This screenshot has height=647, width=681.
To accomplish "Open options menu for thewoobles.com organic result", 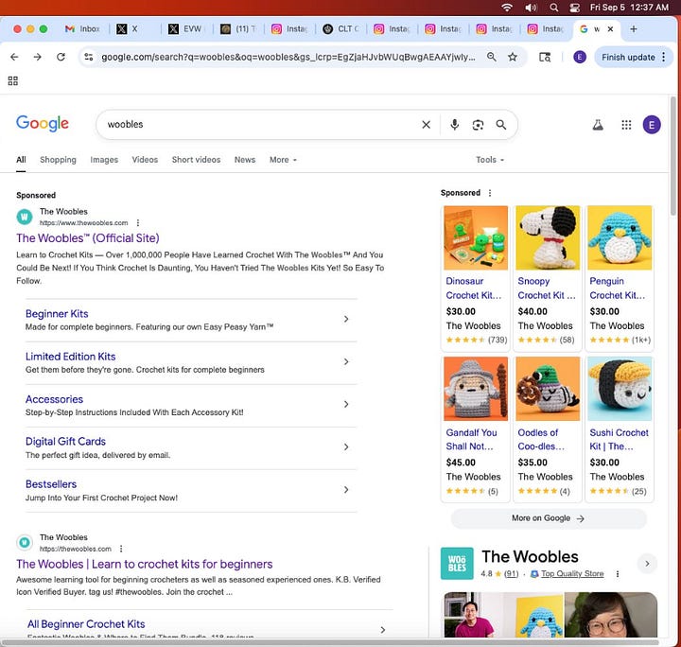I will pyautogui.click(x=121, y=549).
